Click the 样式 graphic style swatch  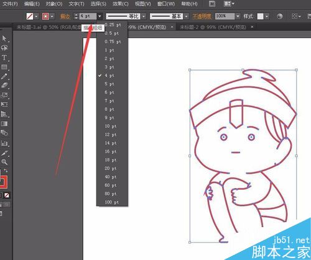point(260,16)
